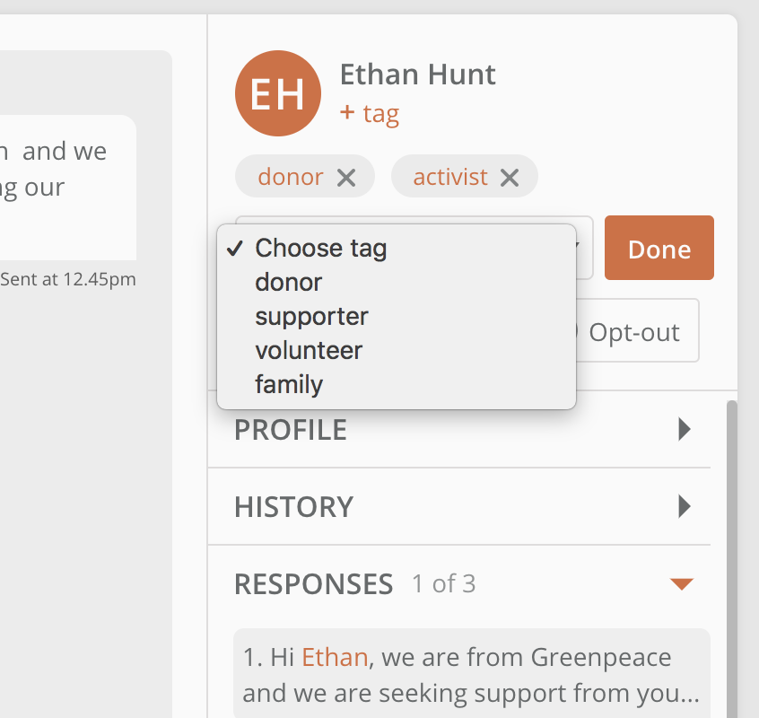Remove the donor tag with X icon
759x718 pixels.
(x=346, y=177)
